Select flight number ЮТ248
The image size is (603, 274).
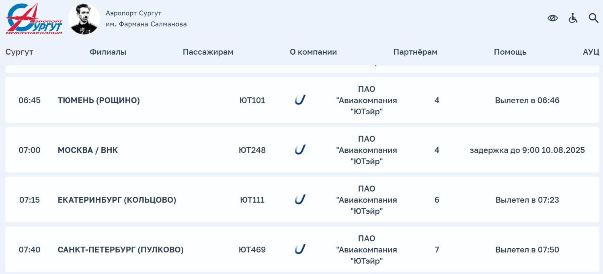pos(252,150)
